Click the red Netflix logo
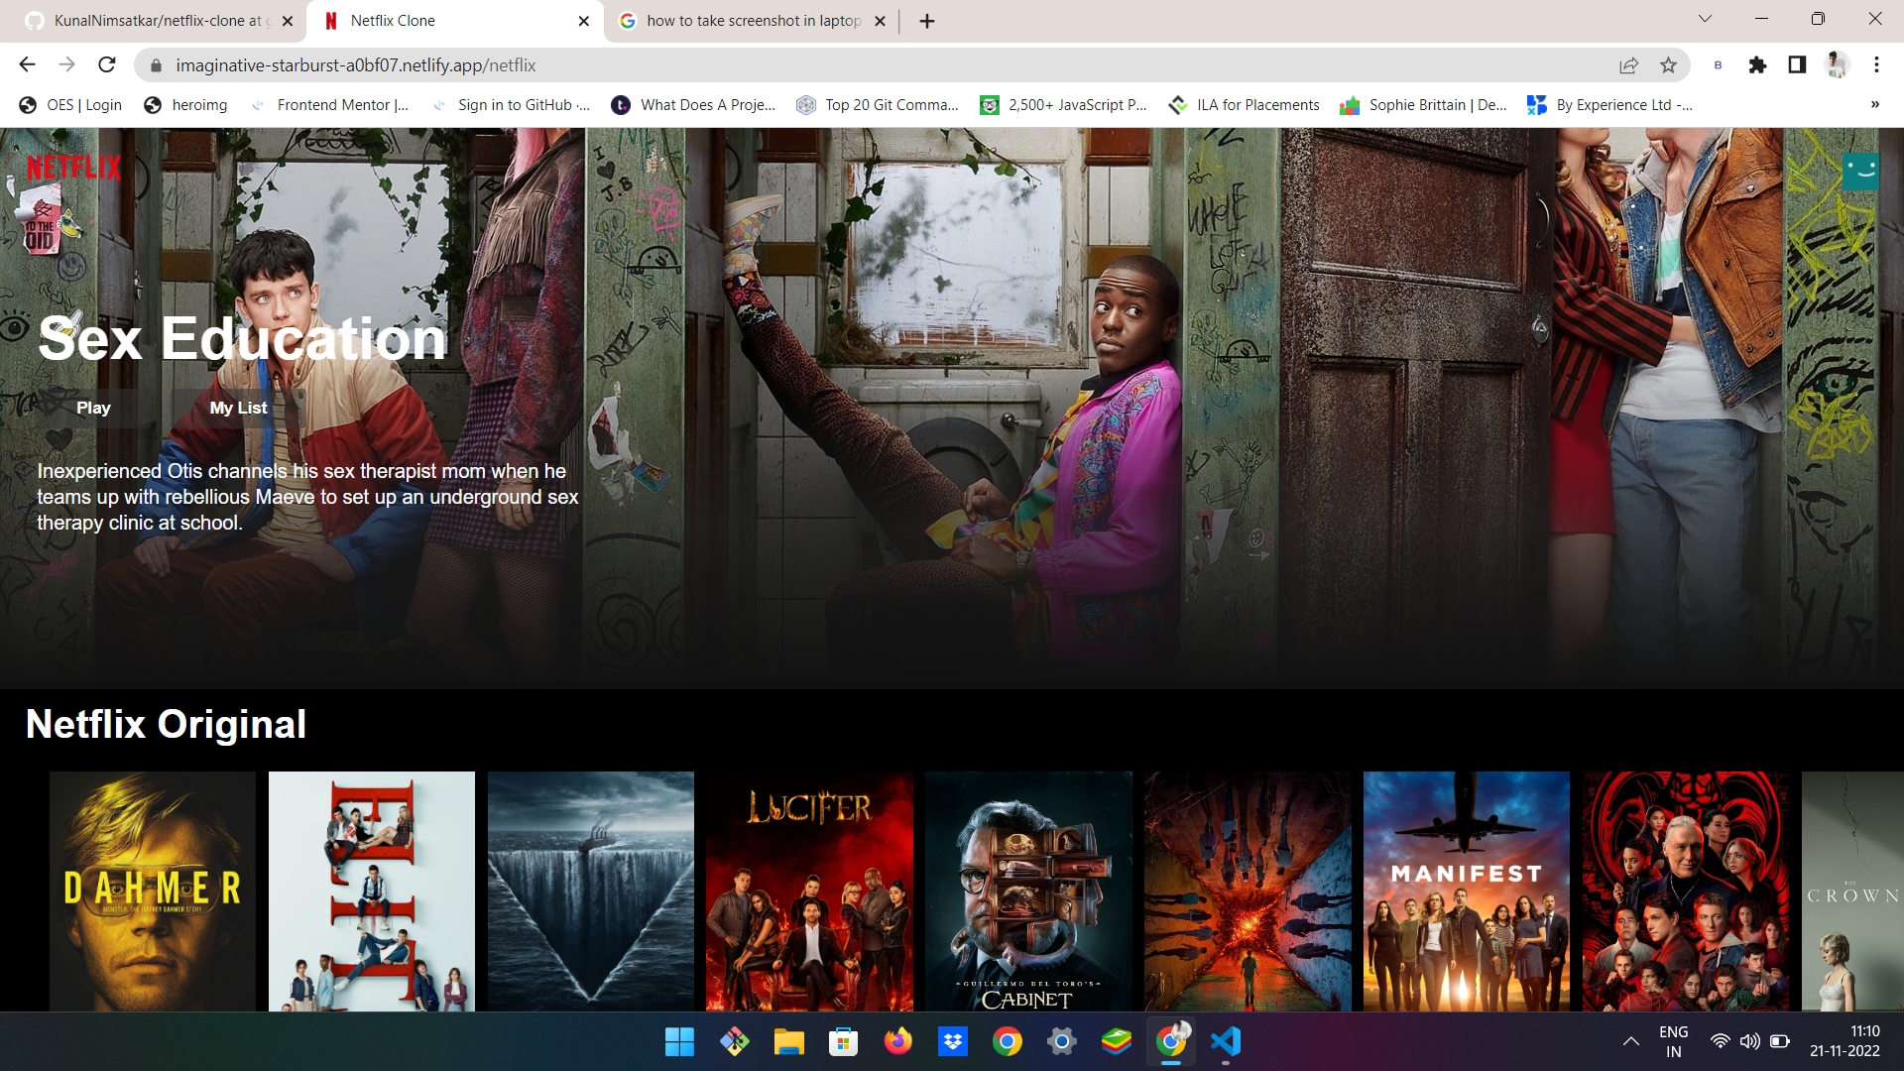 pyautogui.click(x=74, y=168)
